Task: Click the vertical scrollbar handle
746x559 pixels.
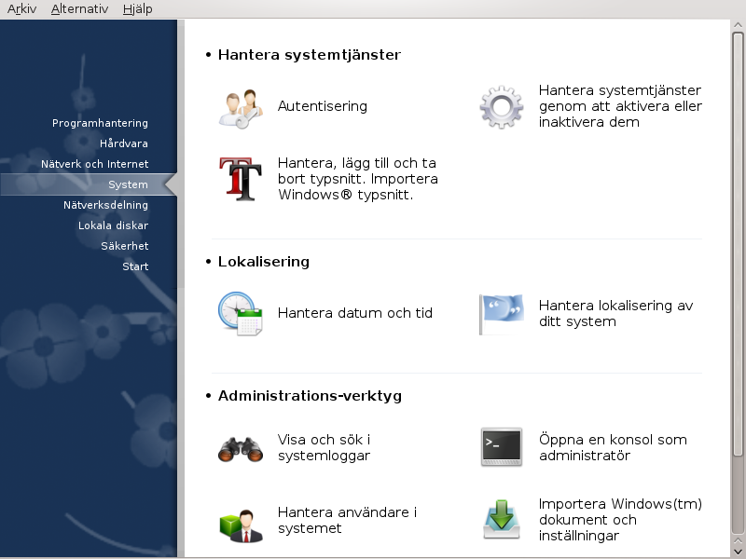Action: pos(738,243)
